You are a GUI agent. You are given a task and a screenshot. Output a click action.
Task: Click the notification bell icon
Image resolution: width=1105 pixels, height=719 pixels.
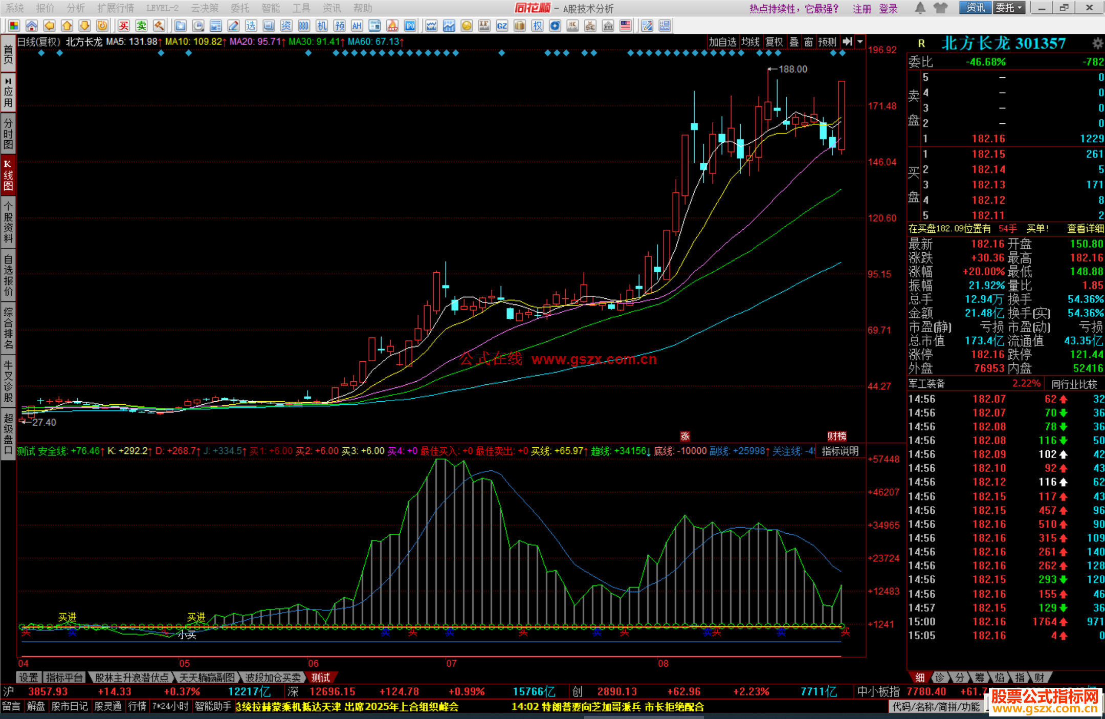[x=920, y=8]
